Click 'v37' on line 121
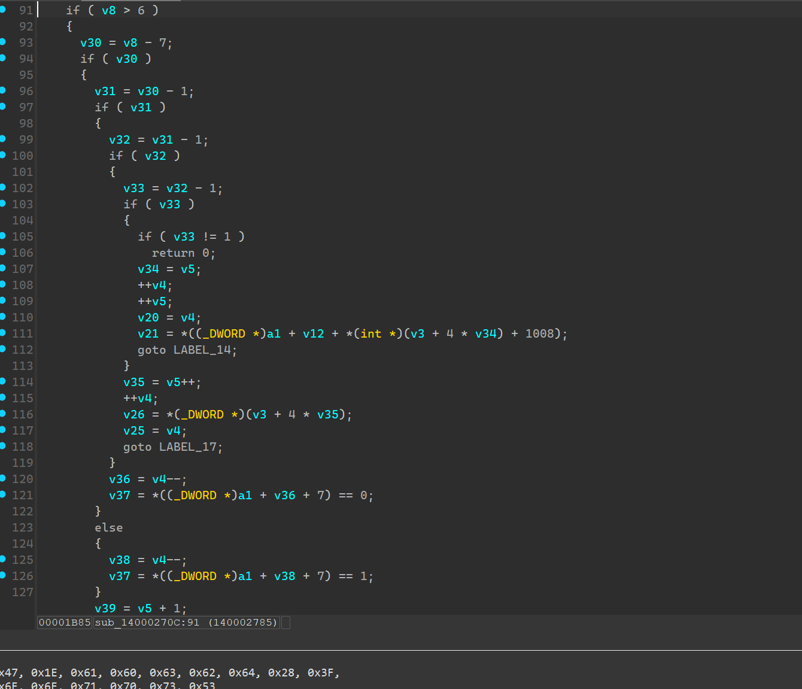 tap(120, 495)
